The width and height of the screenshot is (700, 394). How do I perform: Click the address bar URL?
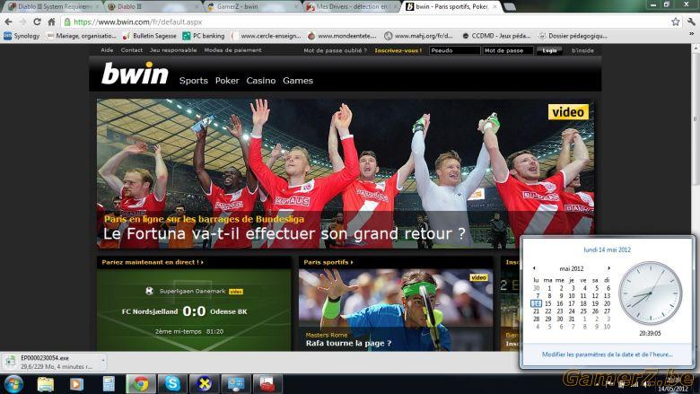click(x=137, y=22)
